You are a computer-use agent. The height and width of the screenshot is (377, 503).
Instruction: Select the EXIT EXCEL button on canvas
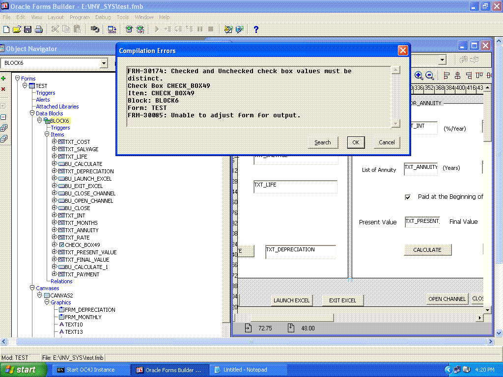(x=342, y=300)
